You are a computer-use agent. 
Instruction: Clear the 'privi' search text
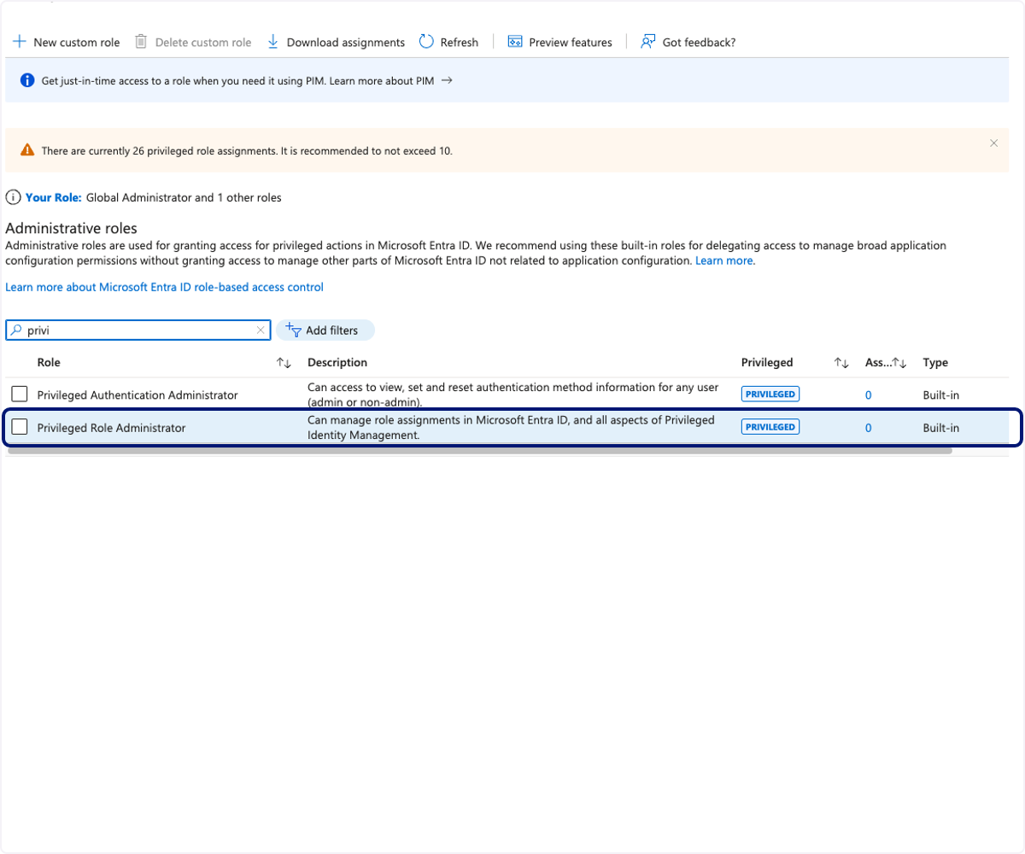[x=261, y=330]
